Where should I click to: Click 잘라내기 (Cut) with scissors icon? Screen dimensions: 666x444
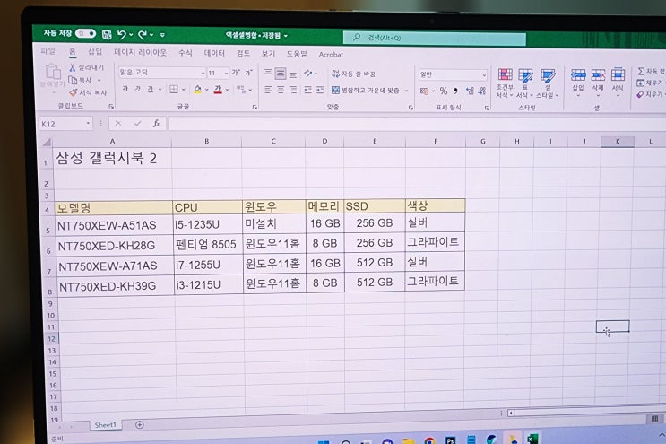(87, 67)
